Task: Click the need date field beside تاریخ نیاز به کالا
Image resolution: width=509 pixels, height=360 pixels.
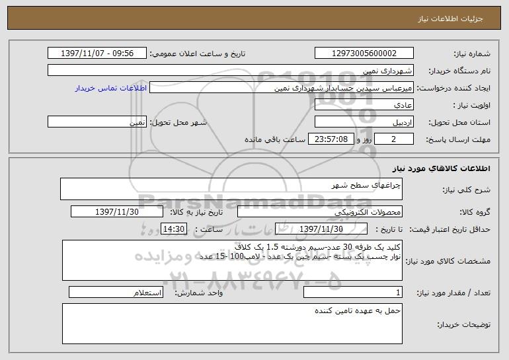Action: click(x=117, y=212)
